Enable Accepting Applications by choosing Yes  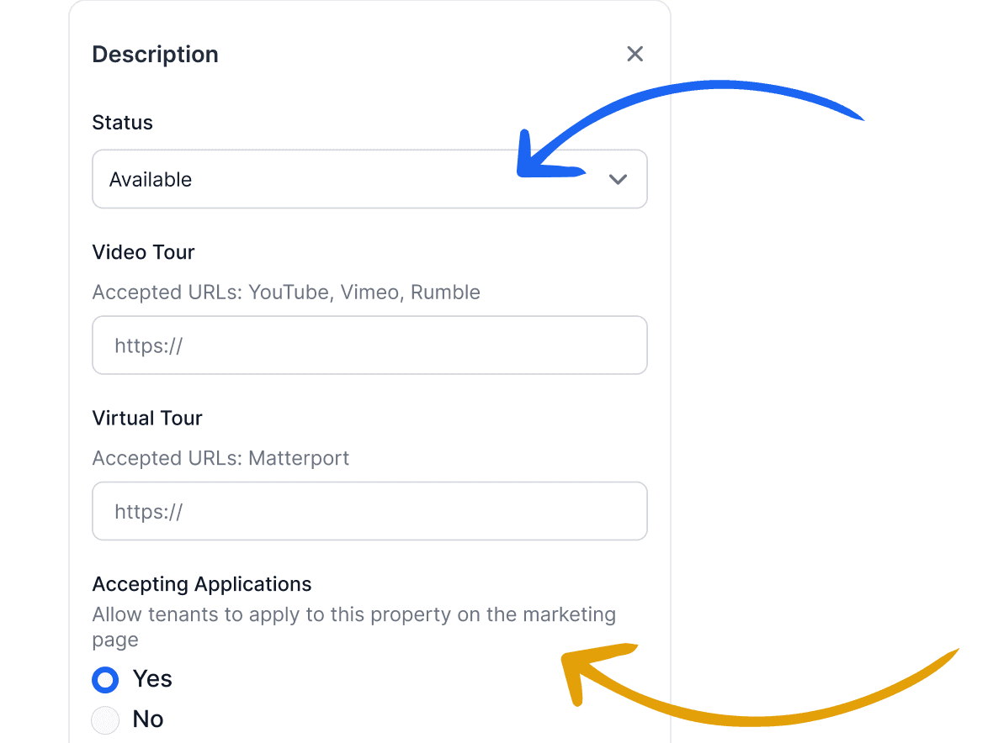(x=105, y=679)
